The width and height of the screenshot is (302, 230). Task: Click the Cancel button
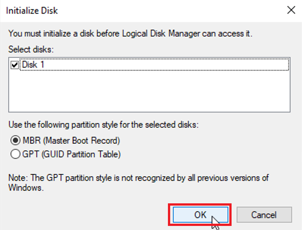pos(263,215)
